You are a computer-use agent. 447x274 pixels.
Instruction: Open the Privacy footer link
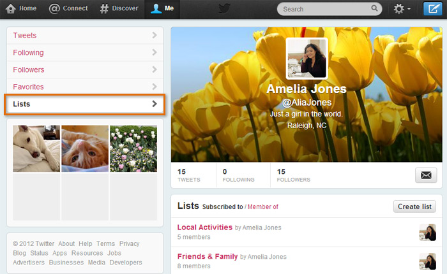(129, 244)
